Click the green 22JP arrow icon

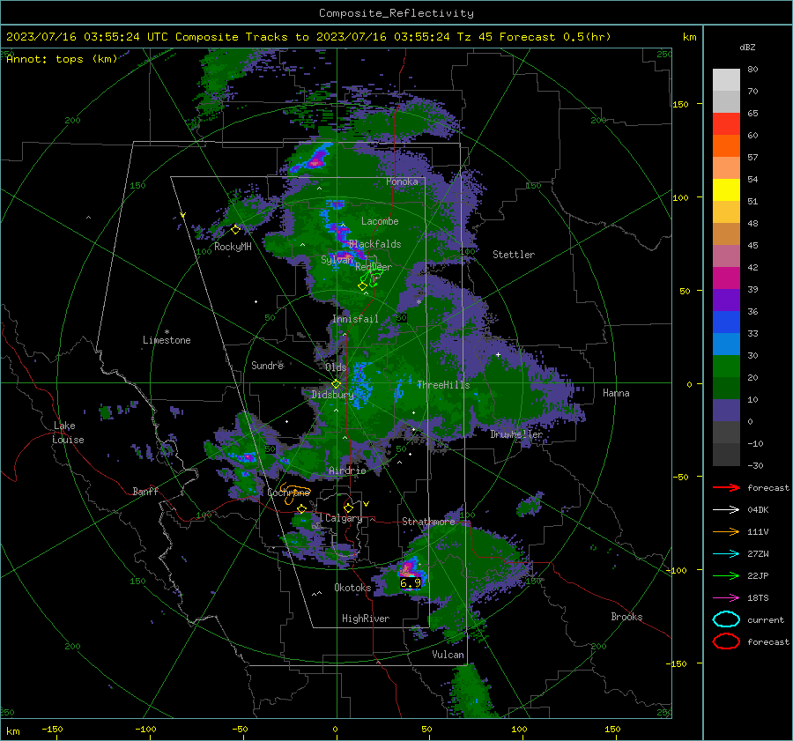(726, 575)
